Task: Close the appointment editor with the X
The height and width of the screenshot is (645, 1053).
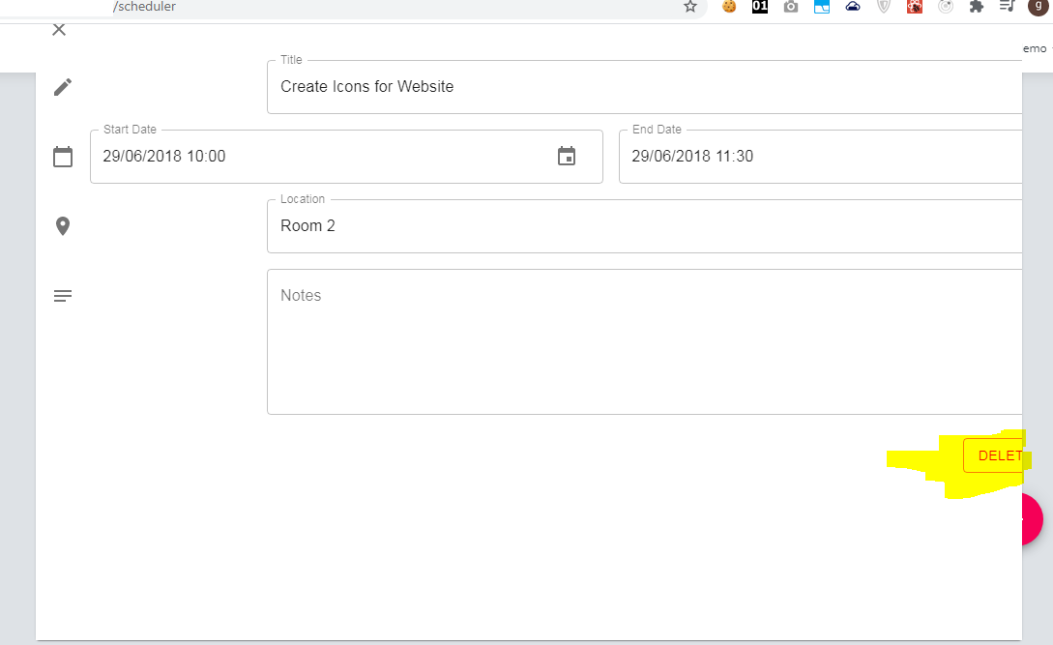Action: 58,29
